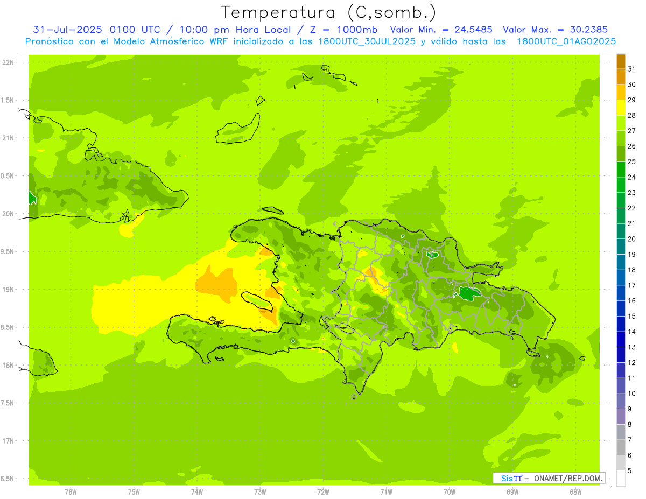The width and height of the screenshot is (646, 499).
Task: Click the '17N' latitude label
Action: (x=8, y=441)
